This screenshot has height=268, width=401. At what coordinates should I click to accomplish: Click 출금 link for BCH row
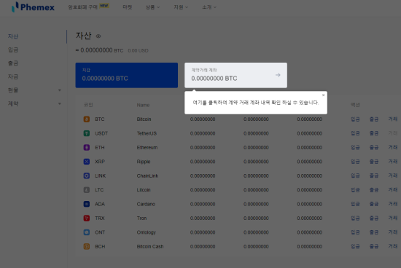click(374, 247)
